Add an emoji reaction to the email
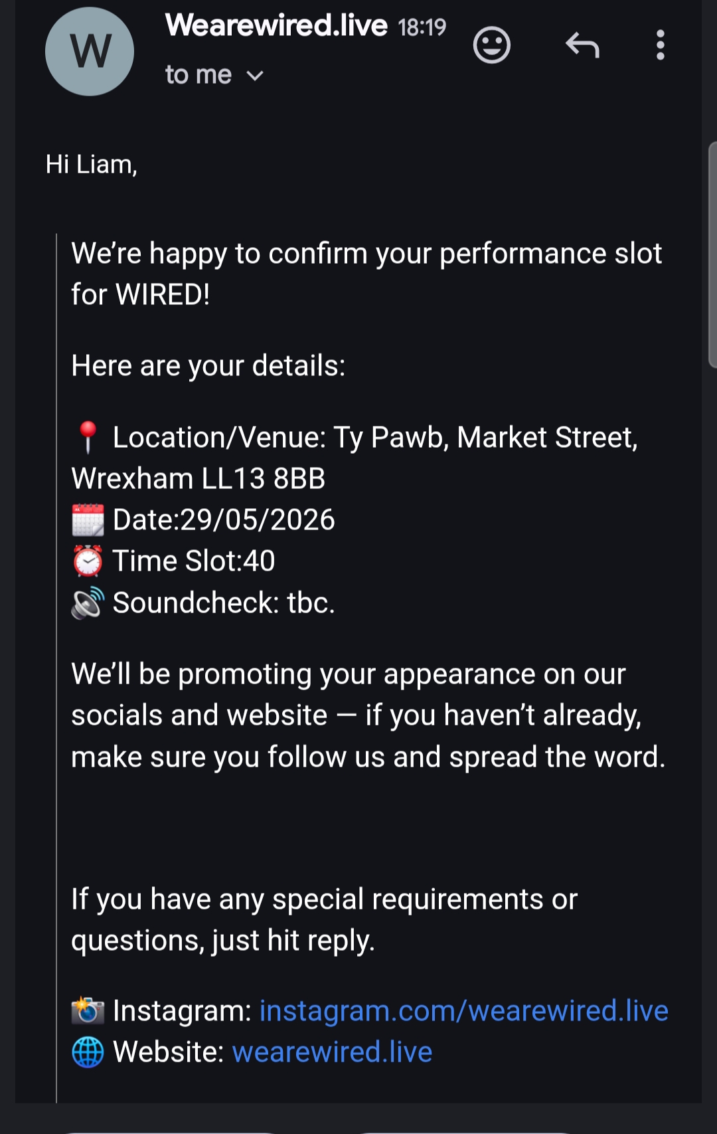717x1134 pixels. point(491,45)
